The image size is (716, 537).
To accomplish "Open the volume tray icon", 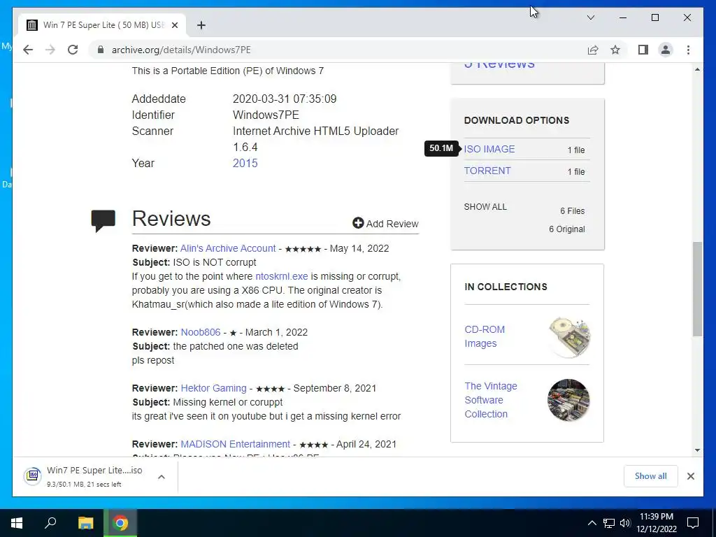I will coord(625,523).
